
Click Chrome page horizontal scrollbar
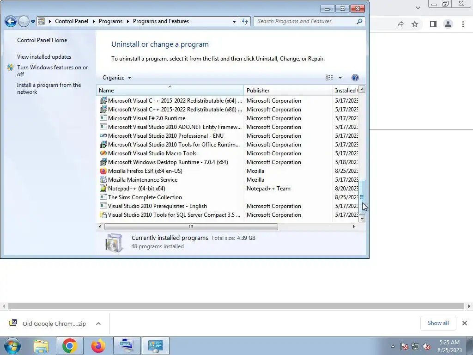tap(236, 306)
